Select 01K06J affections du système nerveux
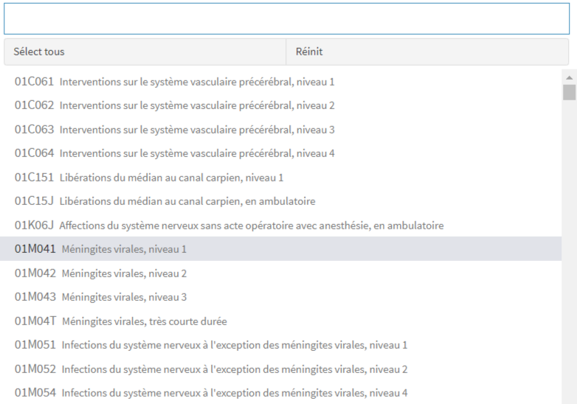The image size is (577, 404). (x=229, y=226)
